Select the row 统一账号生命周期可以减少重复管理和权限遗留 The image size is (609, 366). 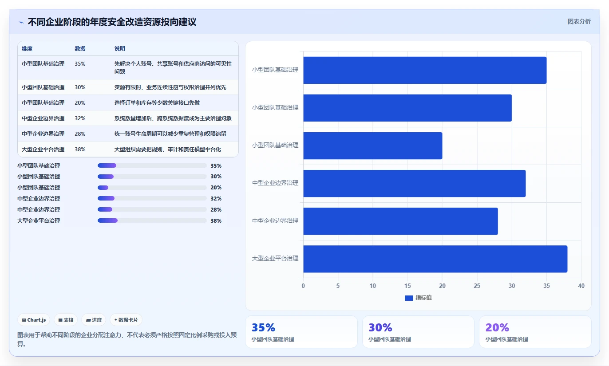(128, 134)
